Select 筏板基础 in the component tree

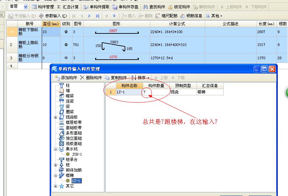74,144
